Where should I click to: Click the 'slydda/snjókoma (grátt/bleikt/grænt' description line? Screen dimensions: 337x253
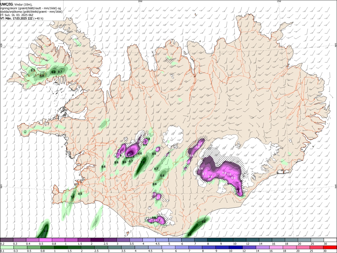pos(31,12)
